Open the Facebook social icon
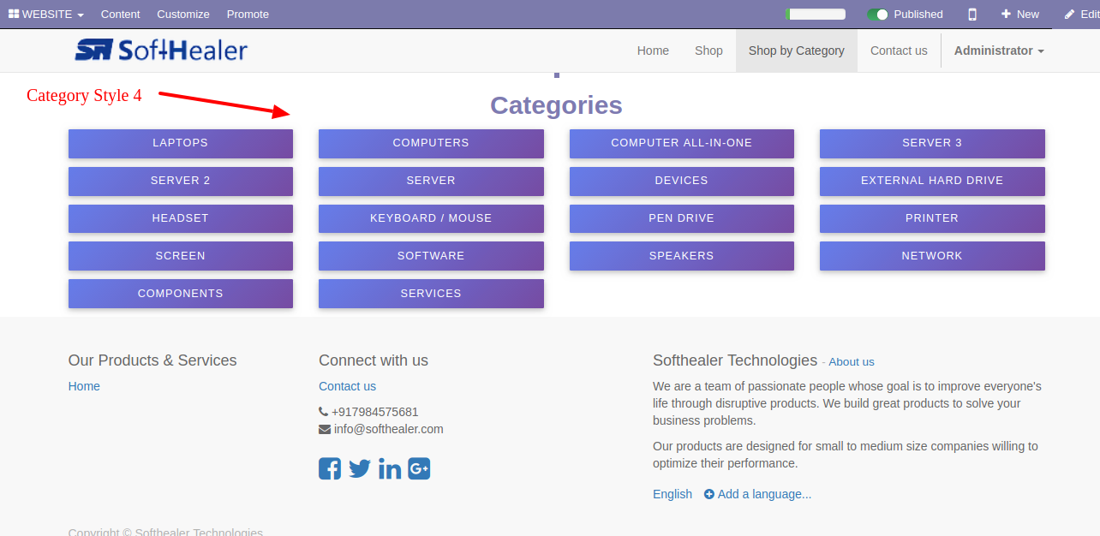 [x=330, y=468]
